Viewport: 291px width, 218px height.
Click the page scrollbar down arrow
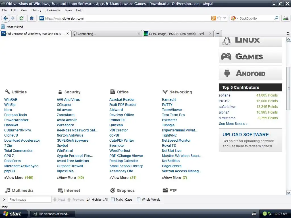pyautogui.click(x=288, y=193)
